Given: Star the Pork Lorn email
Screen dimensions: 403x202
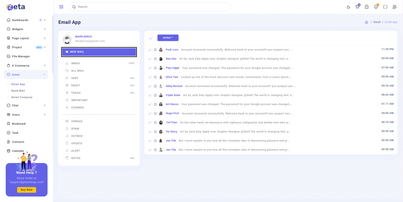Looking at the screenshot, I should click(x=155, y=50).
